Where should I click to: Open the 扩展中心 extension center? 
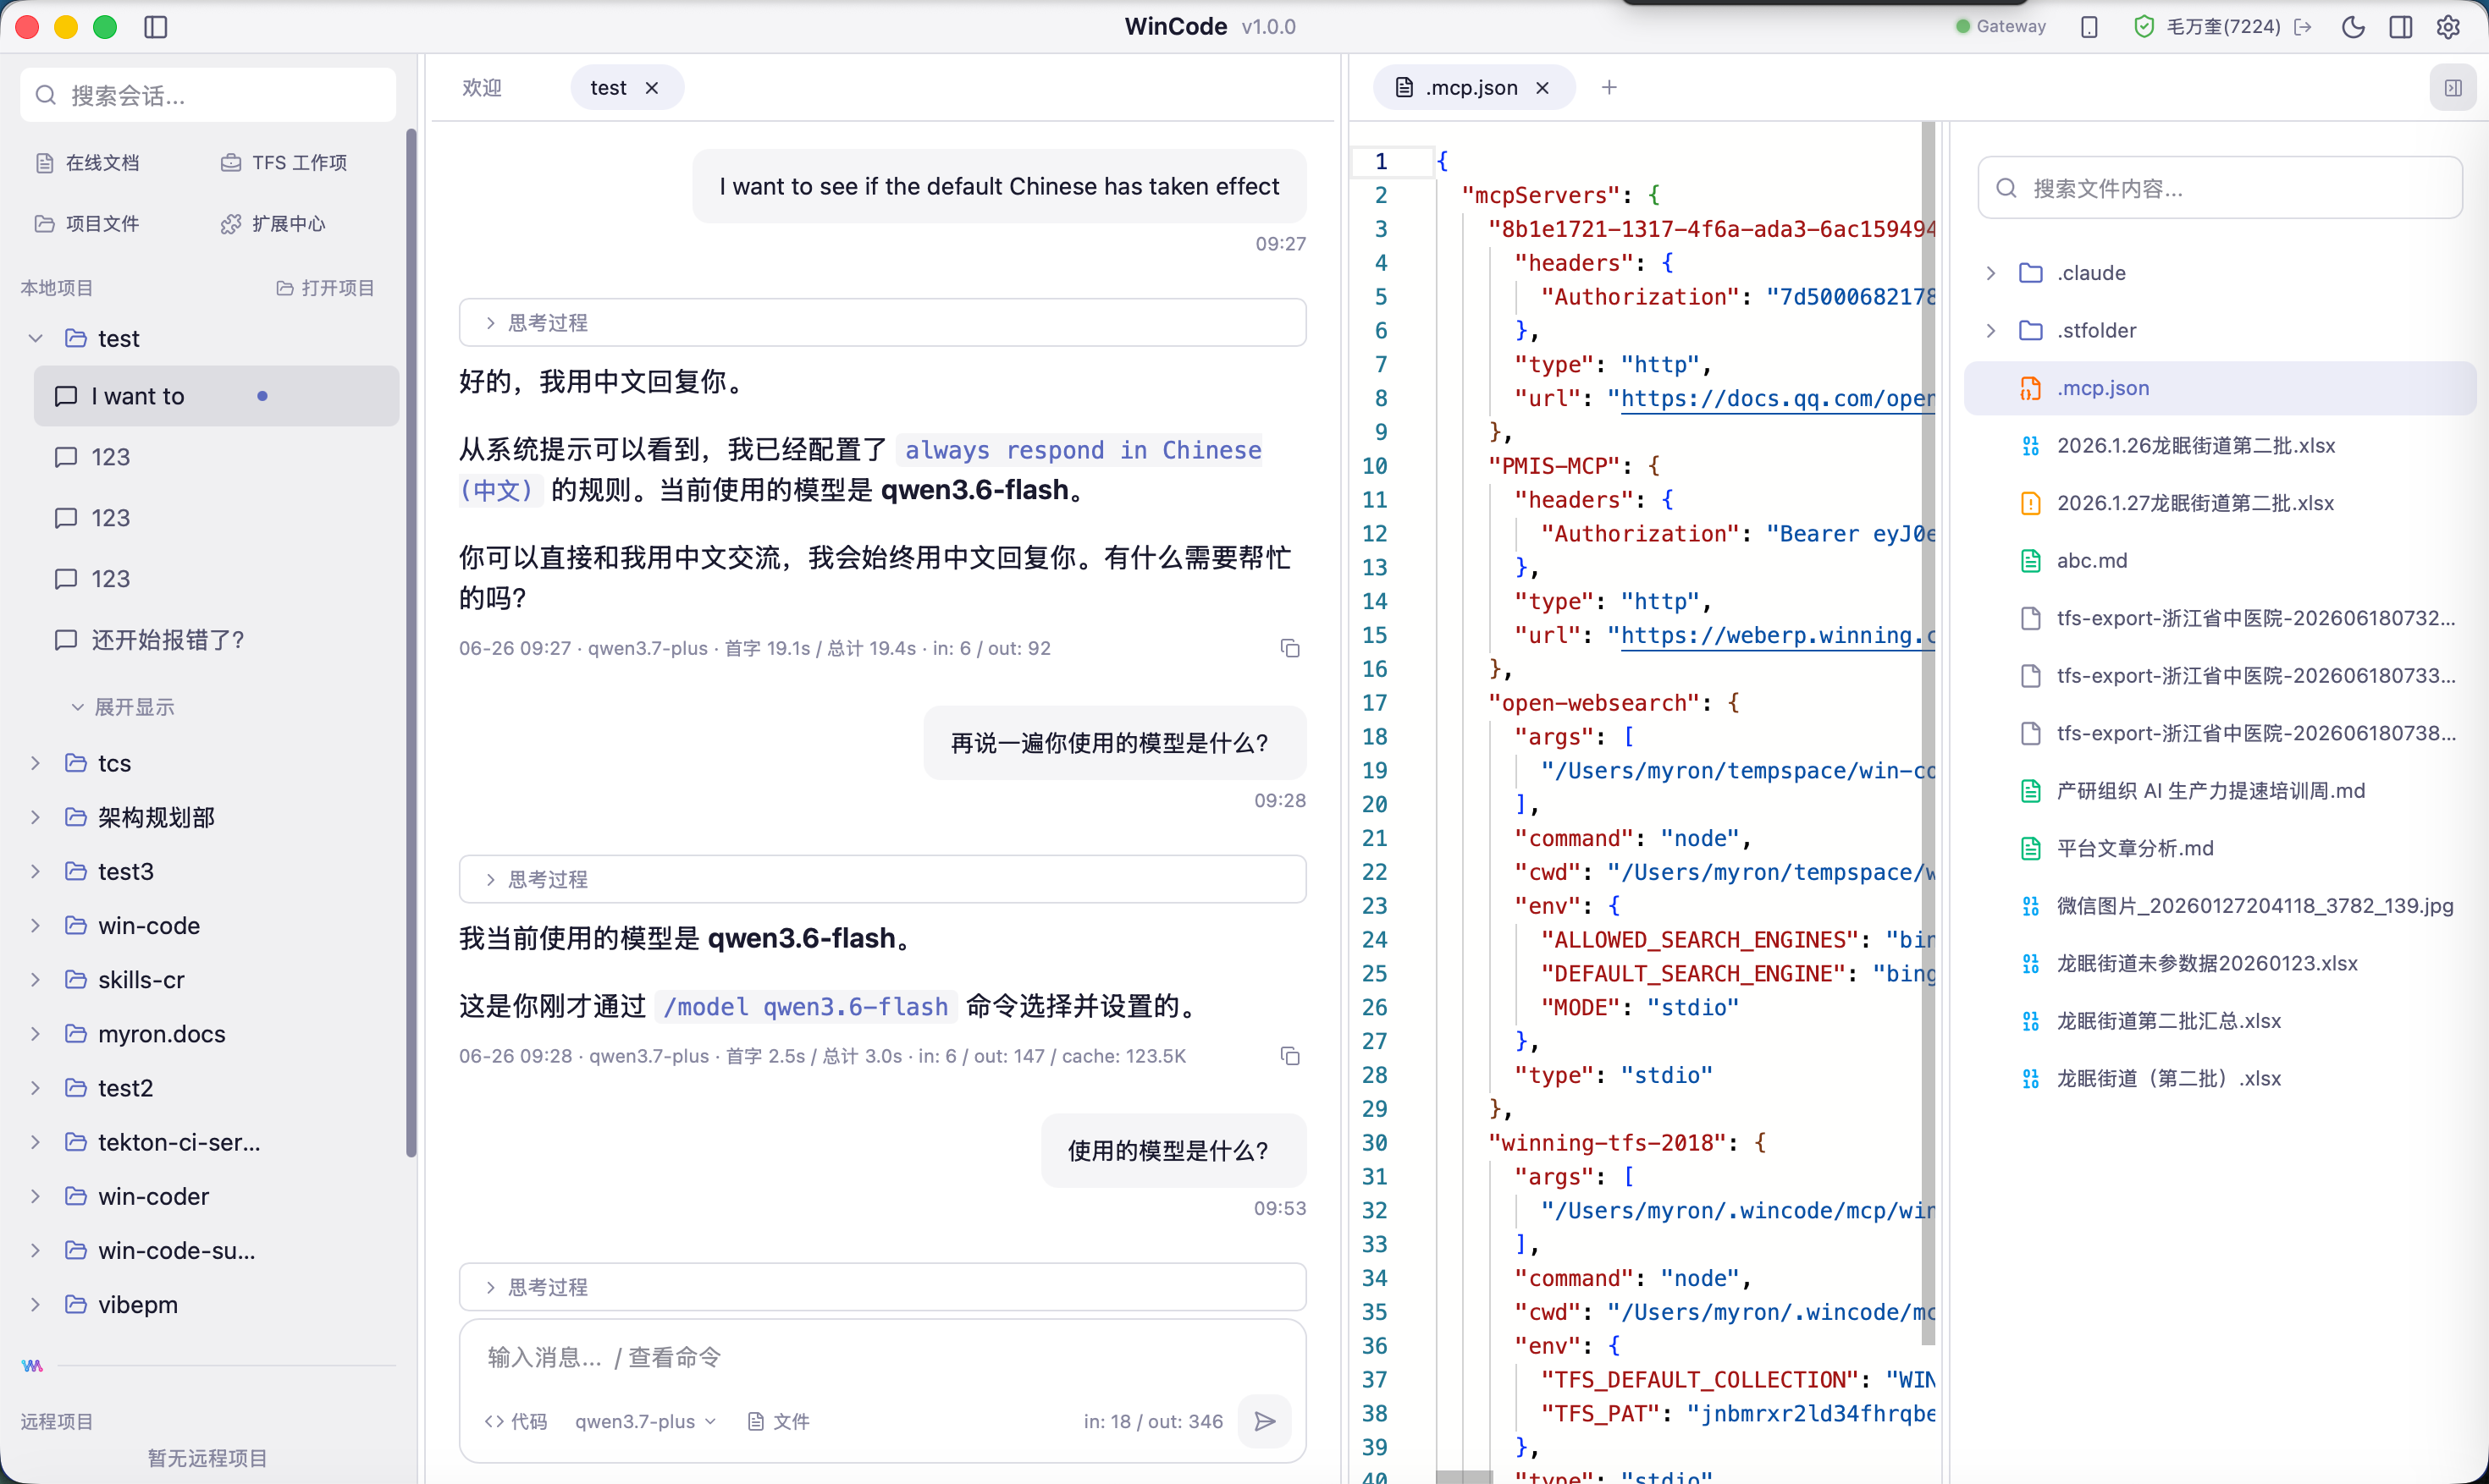pyautogui.click(x=273, y=223)
